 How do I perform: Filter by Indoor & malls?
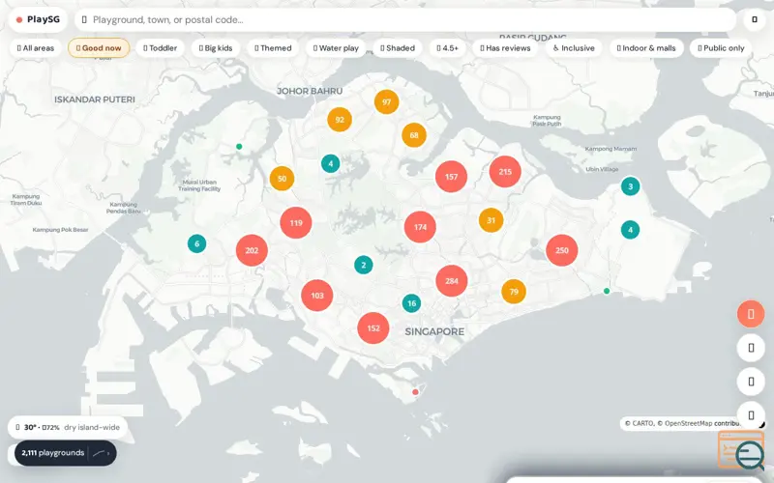click(x=646, y=48)
